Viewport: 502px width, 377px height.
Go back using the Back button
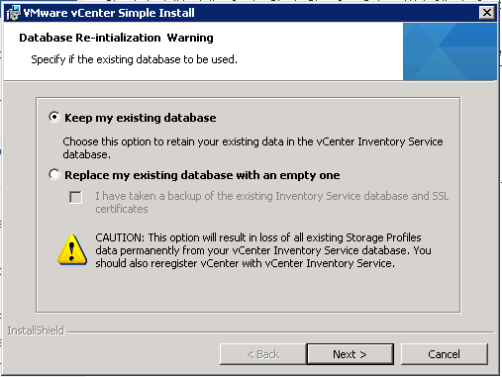click(x=263, y=354)
